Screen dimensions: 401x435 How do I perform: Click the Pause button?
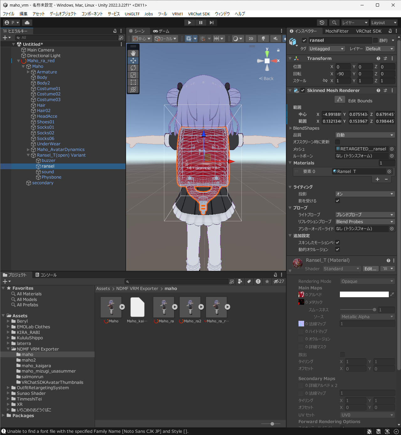pyautogui.click(x=201, y=23)
